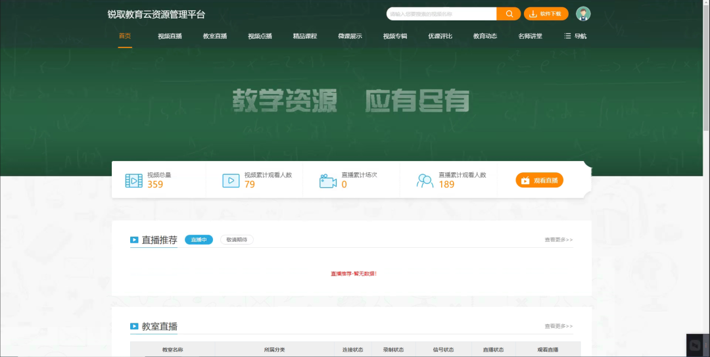This screenshot has width=710, height=357.
Task: Click the 直播累计观看人数 people icon
Action: click(425, 180)
